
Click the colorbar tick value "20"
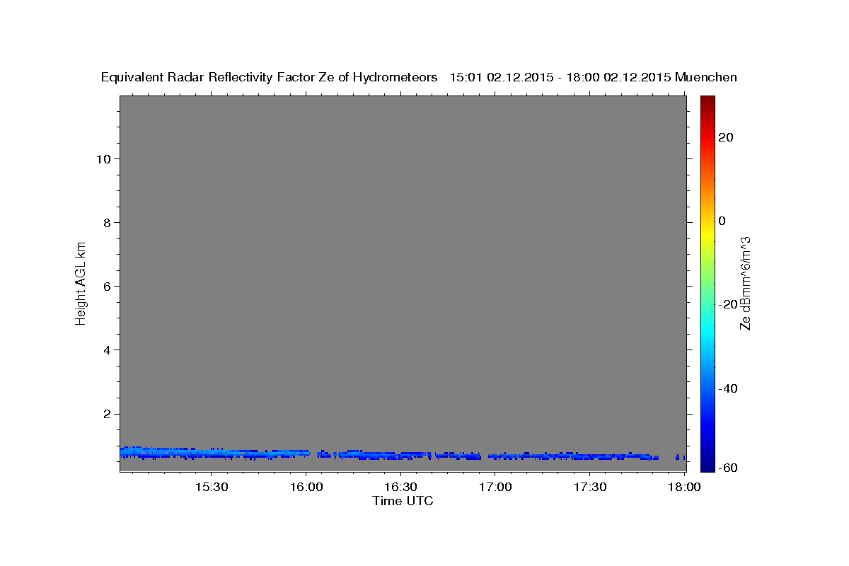tap(726, 137)
